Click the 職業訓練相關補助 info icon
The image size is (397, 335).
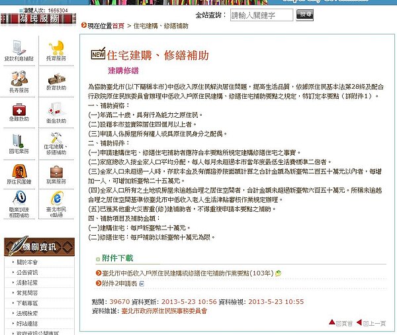[19, 202]
